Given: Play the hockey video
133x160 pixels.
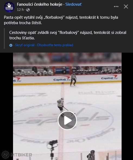Looking at the screenshot, I should pyautogui.click(x=67, y=120).
